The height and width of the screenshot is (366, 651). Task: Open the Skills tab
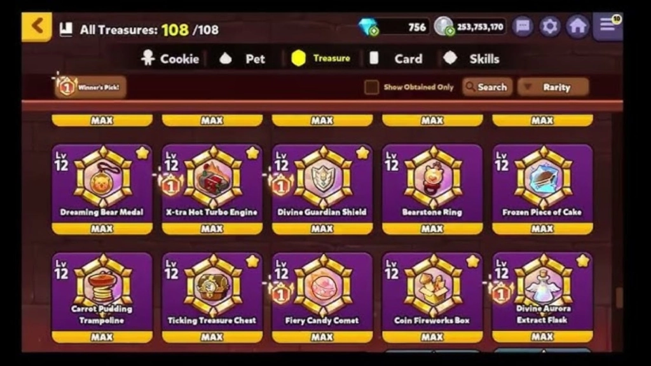(x=472, y=58)
